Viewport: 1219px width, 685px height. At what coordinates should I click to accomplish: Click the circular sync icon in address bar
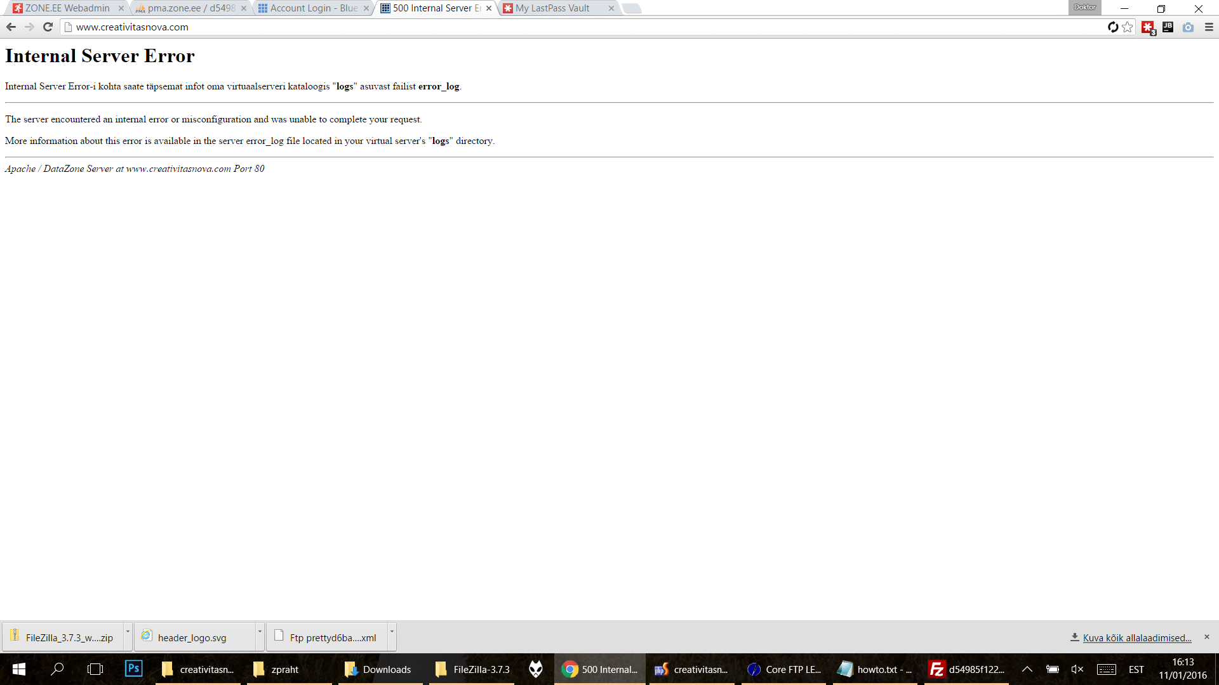coord(1113,27)
